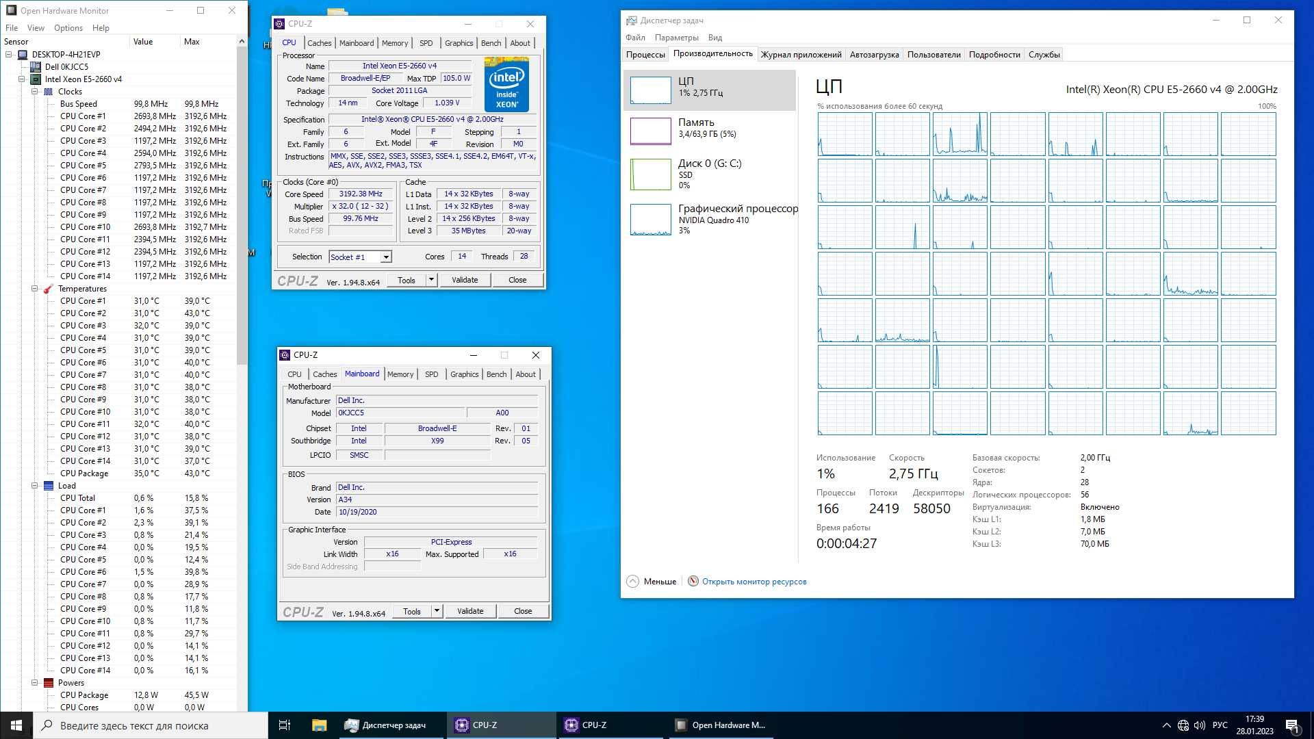Open the Windows Start menu
This screenshot has height=739, width=1314.
(x=16, y=725)
